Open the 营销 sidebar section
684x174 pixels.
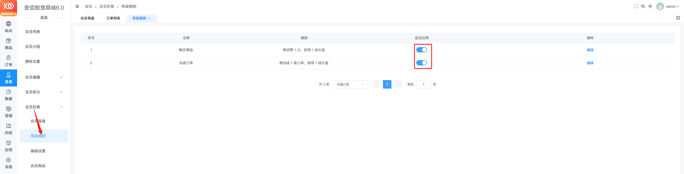click(9, 112)
